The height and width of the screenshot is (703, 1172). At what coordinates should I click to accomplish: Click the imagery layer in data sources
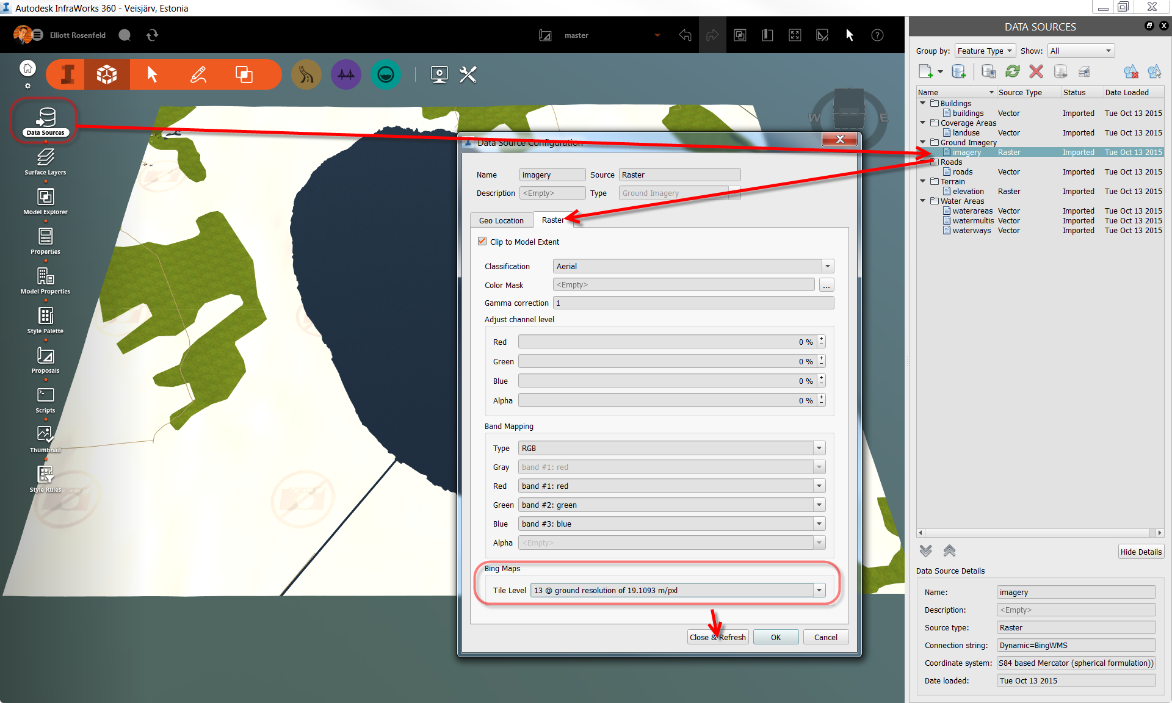[966, 151]
